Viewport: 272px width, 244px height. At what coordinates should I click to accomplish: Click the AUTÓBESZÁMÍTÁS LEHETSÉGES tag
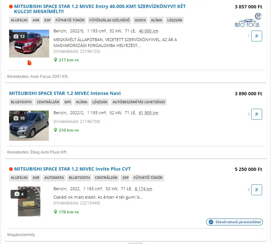(x=139, y=102)
